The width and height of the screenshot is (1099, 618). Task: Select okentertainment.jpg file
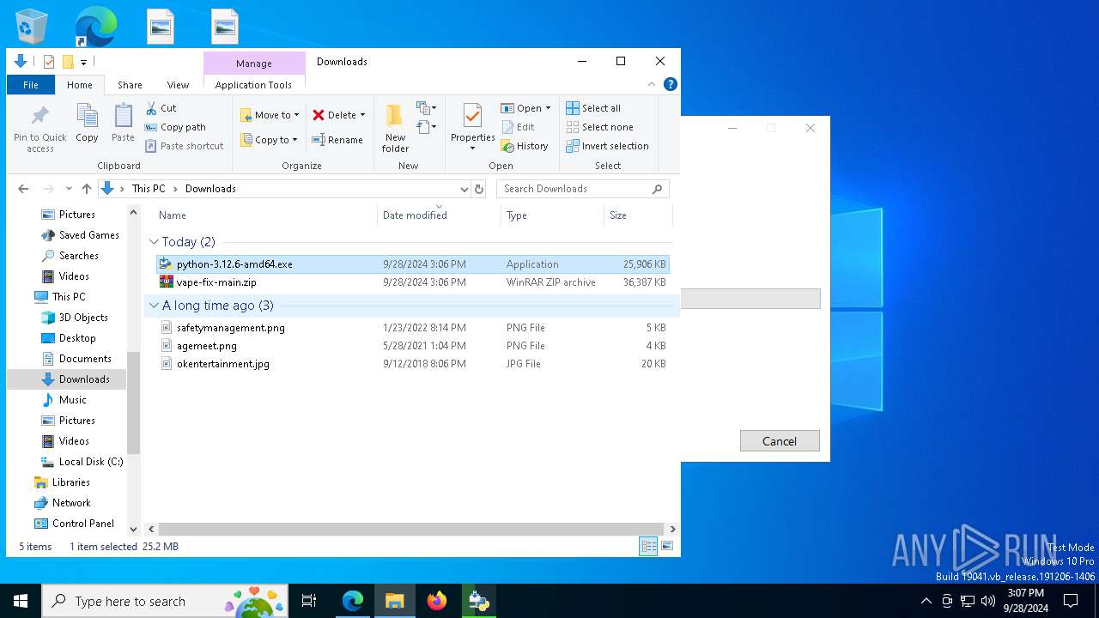(412, 364)
